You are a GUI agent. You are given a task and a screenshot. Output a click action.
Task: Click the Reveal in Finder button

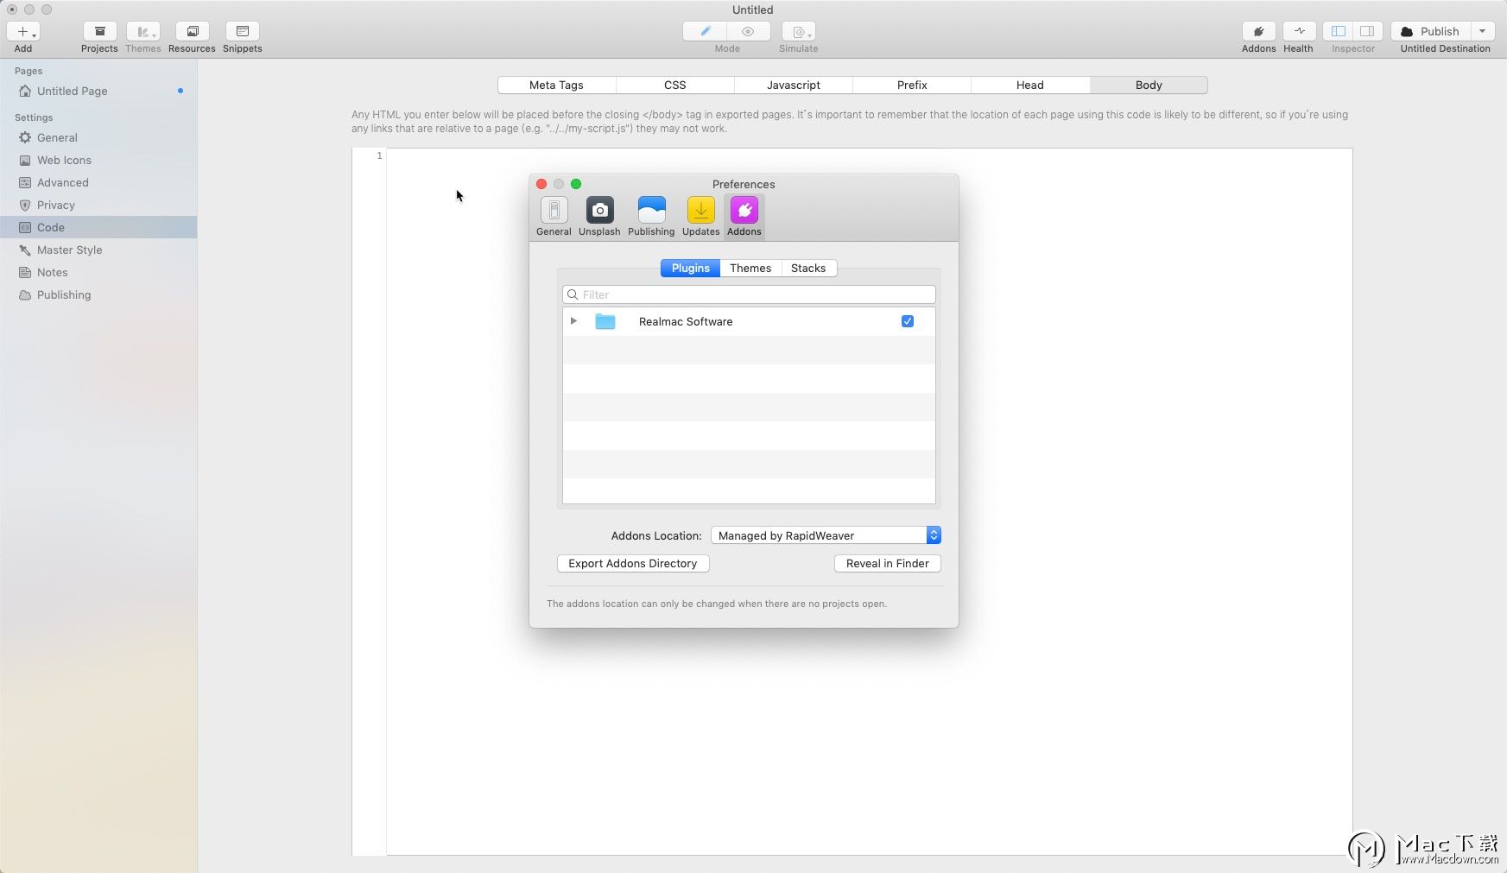[x=887, y=564]
